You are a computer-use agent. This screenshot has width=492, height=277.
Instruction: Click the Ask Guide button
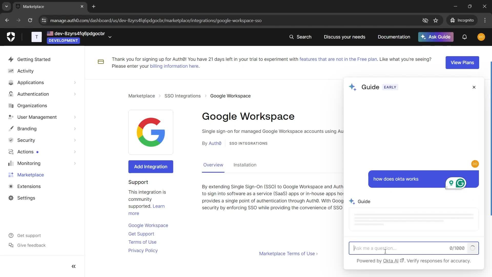[x=436, y=37]
